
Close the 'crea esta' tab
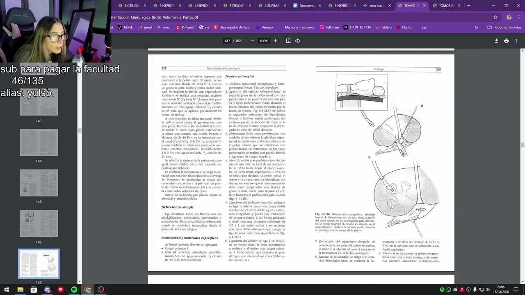pos(389,6)
